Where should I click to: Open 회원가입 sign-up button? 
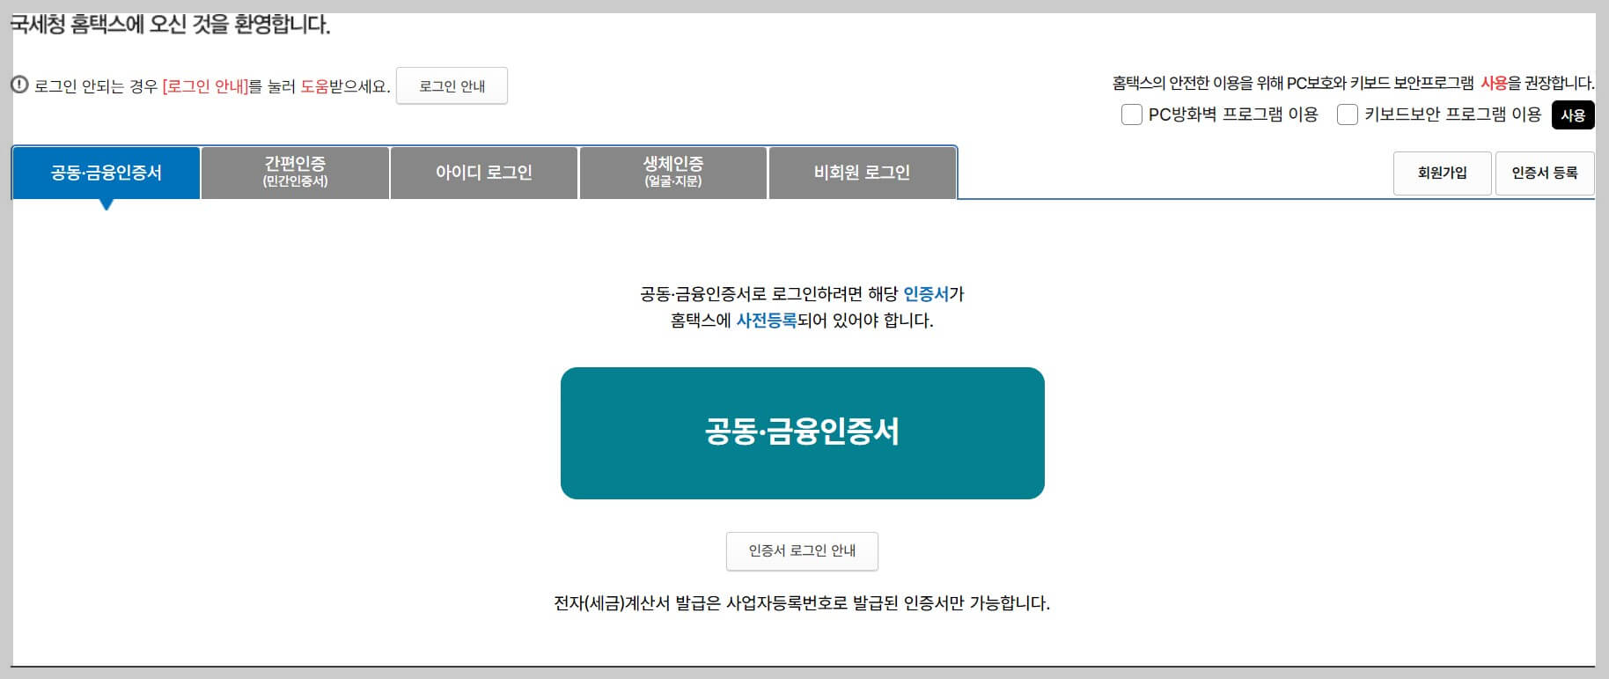1443,173
